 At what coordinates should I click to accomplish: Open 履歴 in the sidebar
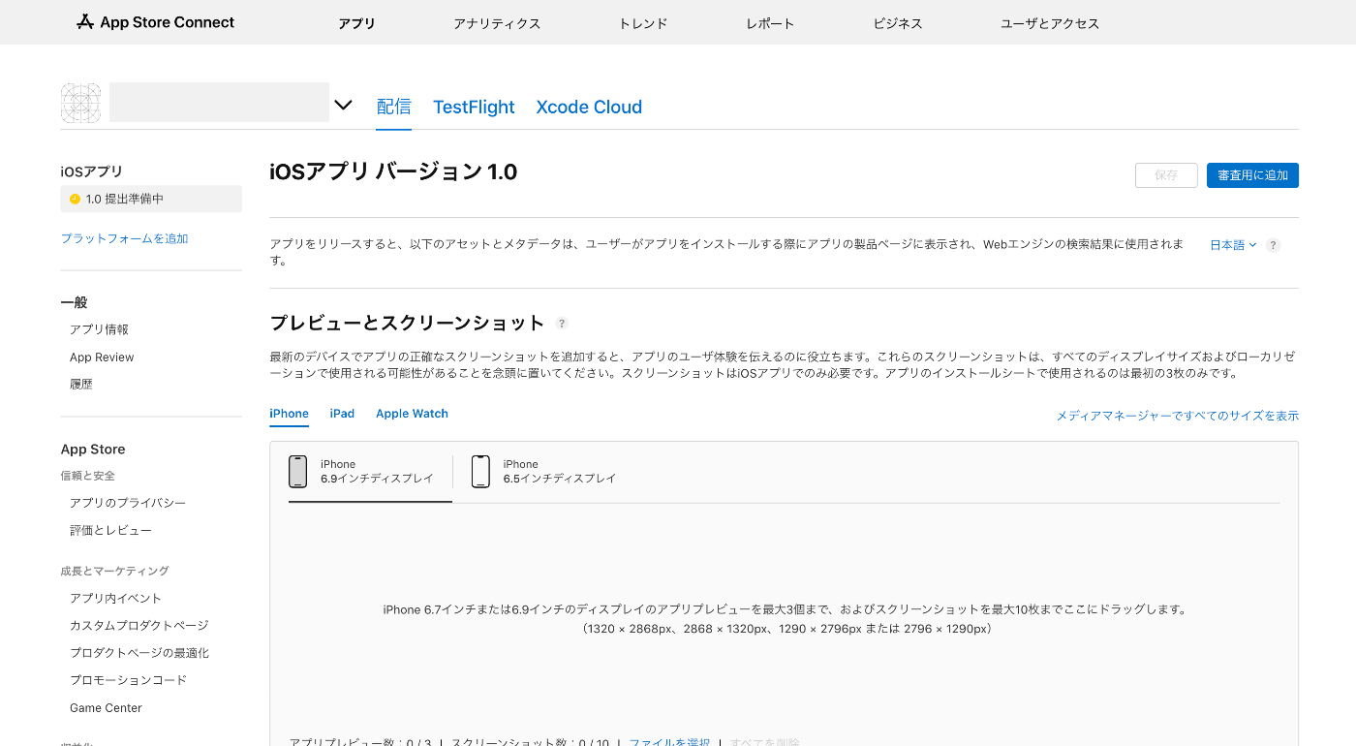[x=81, y=385]
